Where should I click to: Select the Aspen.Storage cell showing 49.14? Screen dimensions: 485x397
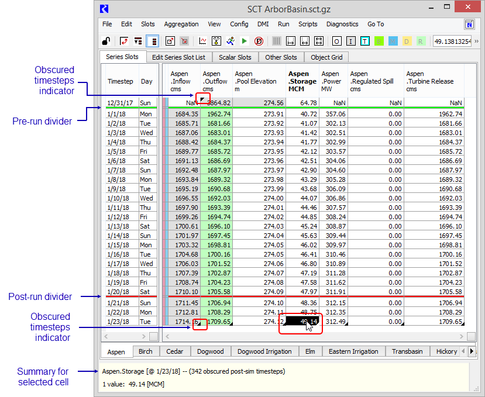pos(301,322)
